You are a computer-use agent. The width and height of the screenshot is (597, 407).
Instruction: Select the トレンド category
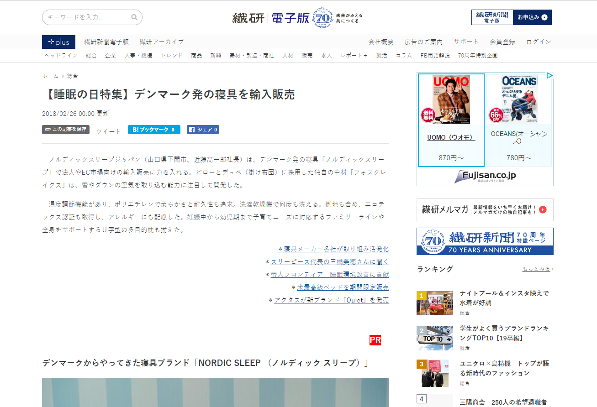[x=172, y=56]
